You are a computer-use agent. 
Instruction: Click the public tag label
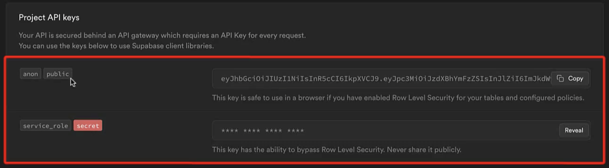pos(58,74)
